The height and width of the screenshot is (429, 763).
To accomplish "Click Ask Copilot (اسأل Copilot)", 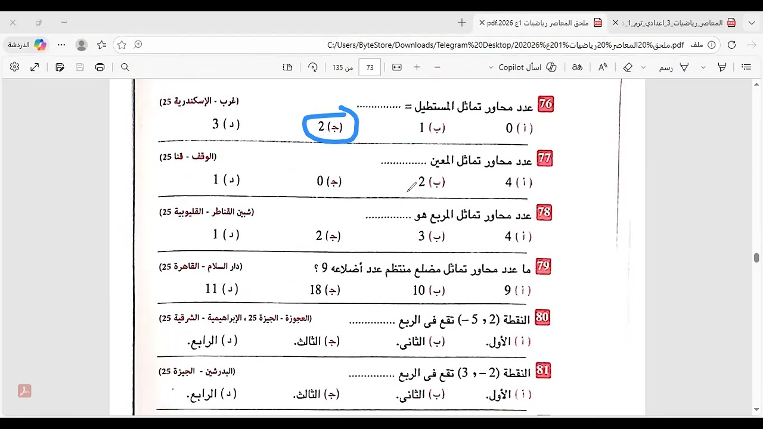I will click(x=527, y=67).
